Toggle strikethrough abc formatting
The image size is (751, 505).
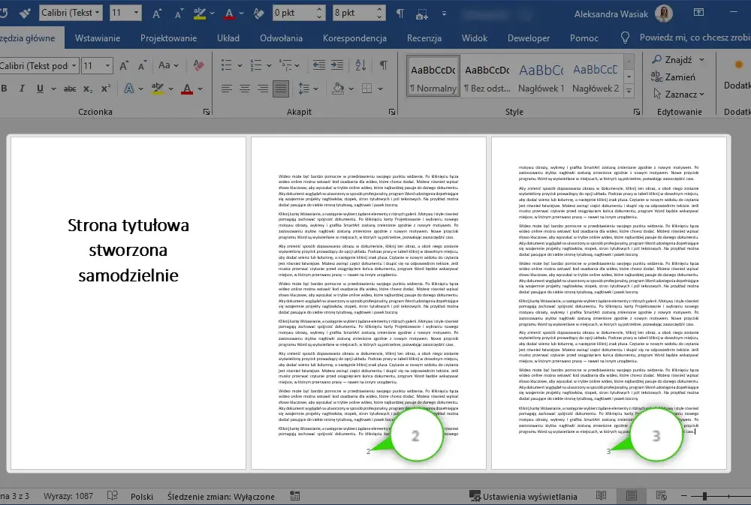tap(70, 89)
